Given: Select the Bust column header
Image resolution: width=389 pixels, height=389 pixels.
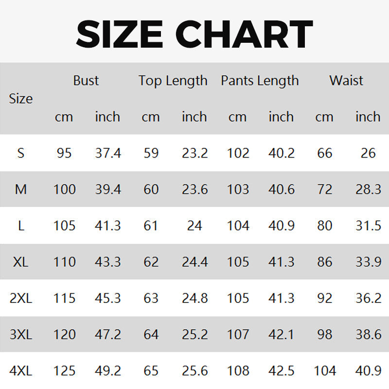Looking at the screenshot, I should point(86,80).
